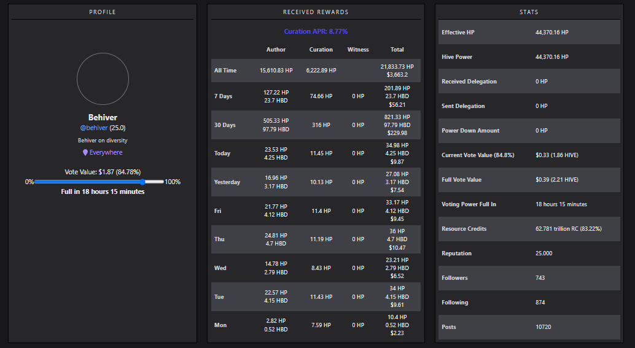
Task: Click the Yesterday row label
Action: click(x=227, y=182)
